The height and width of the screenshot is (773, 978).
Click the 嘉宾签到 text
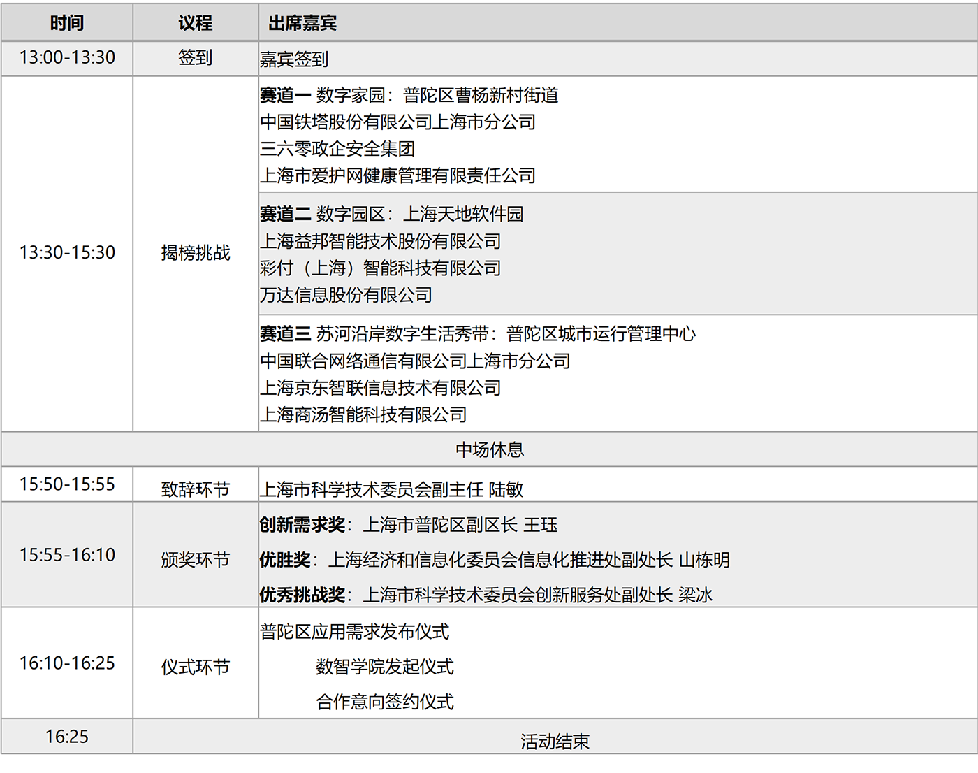click(294, 59)
